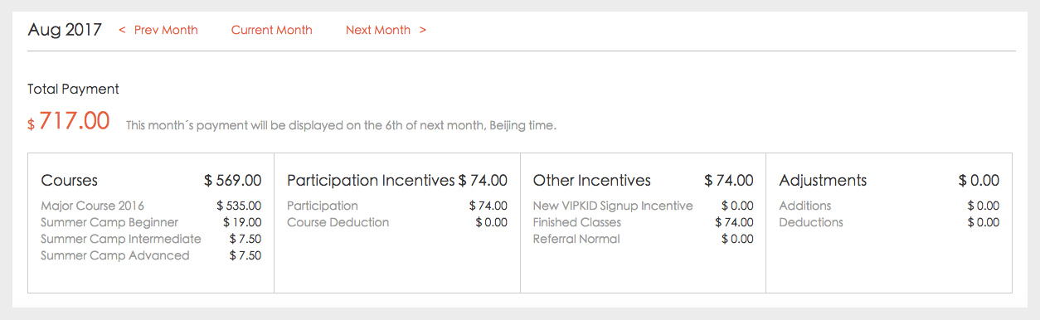Navigate to Next Month

point(378,30)
